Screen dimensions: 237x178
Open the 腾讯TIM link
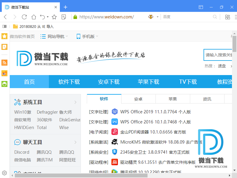point(45,160)
